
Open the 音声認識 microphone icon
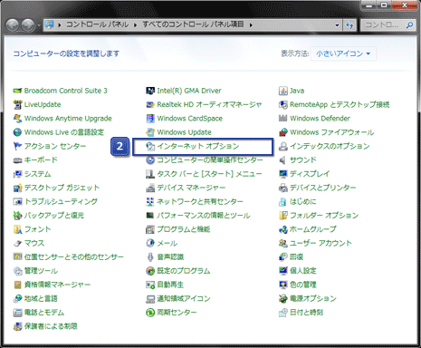point(150,257)
